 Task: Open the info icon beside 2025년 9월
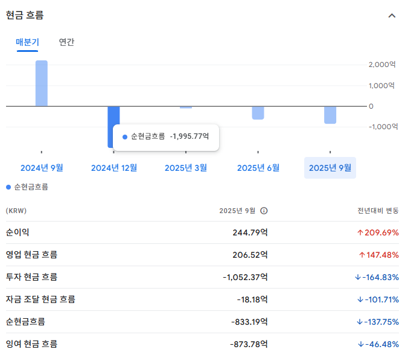pos(264,211)
